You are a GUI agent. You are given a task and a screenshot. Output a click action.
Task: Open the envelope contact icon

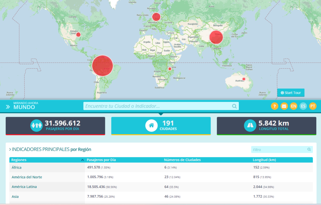[284, 106]
